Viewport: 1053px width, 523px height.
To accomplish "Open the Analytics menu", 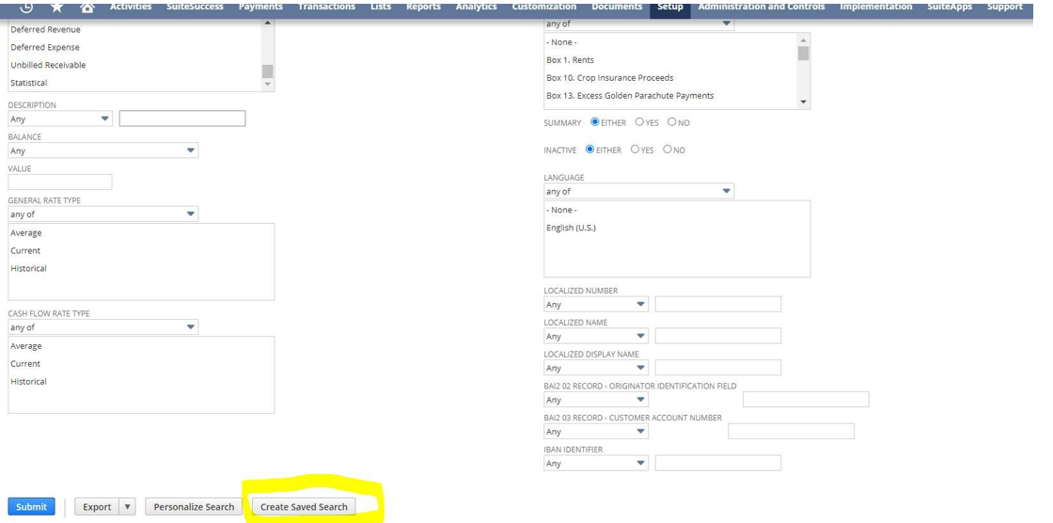I will (x=476, y=7).
